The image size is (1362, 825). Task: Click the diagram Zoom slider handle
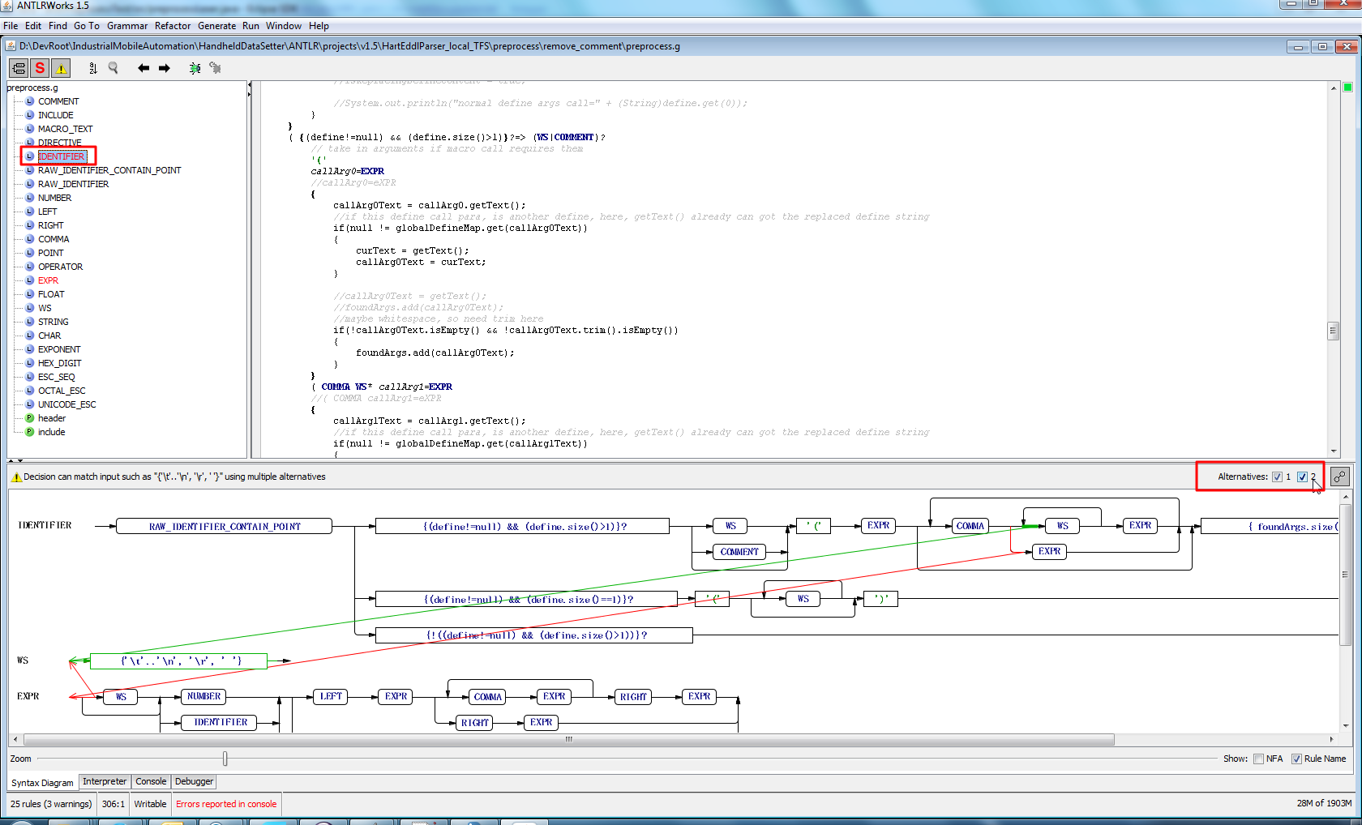[x=225, y=759]
